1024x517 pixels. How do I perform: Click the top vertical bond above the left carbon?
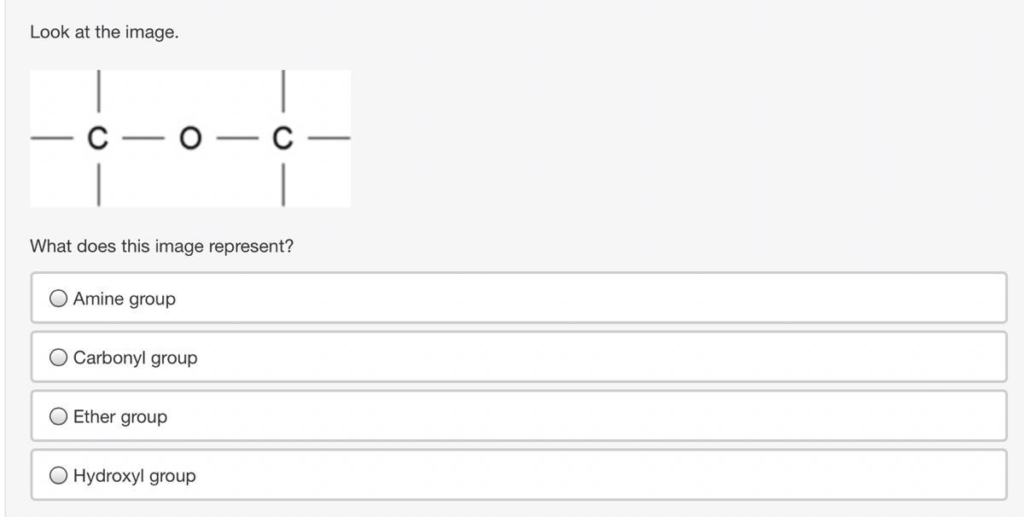click(x=99, y=90)
